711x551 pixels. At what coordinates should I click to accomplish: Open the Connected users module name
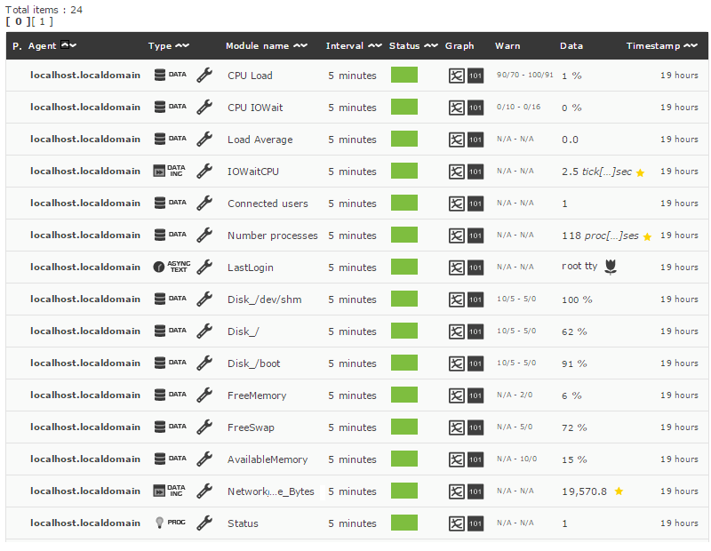(268, 204)
